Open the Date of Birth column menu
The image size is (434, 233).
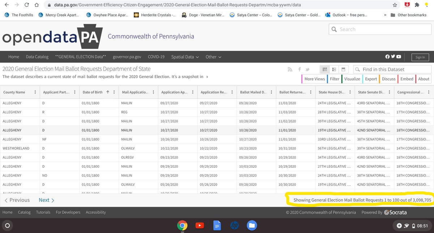click(114, 92)
